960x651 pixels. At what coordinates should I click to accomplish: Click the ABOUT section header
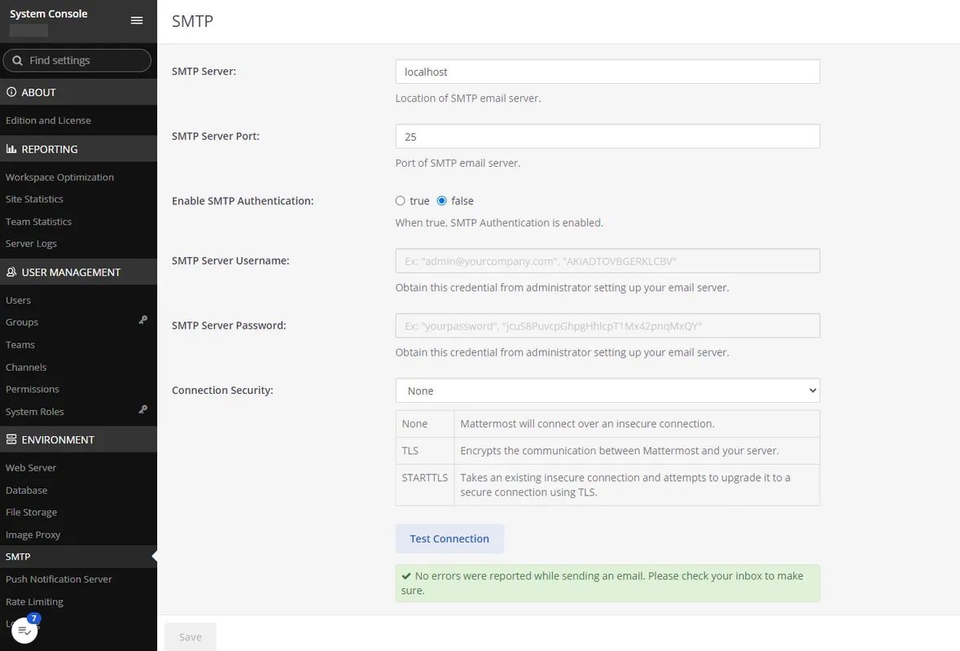(78, 93)
